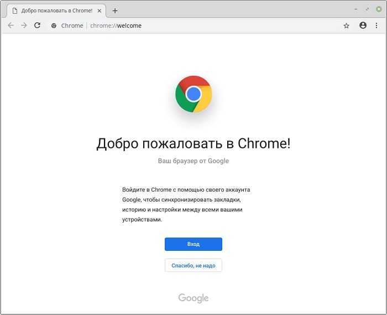387x315 pixels.
Task: Open a new tab with the plus button
Action: pos(115,11)
